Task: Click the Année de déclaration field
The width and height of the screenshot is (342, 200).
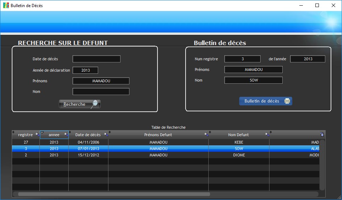Action: point(85,70)
